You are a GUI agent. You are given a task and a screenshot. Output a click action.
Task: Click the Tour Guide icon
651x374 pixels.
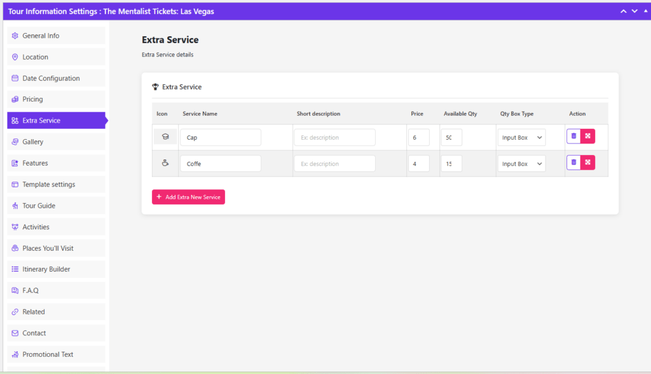pos(15,205)
